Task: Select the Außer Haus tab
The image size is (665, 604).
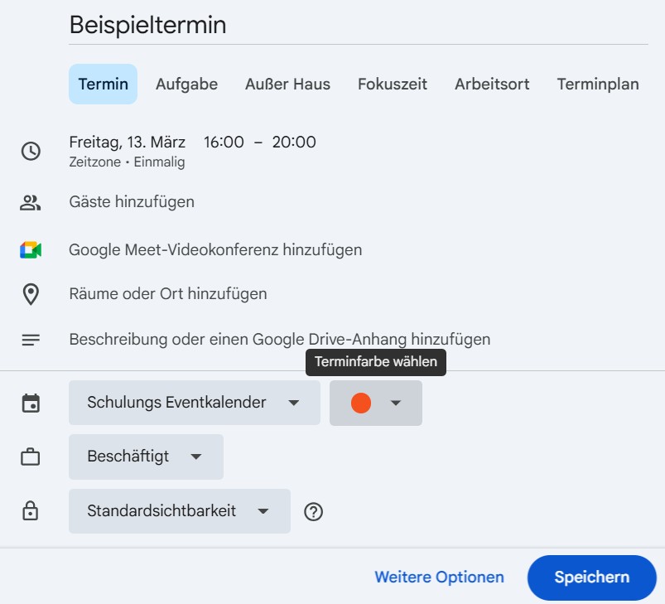Action: 287,84
